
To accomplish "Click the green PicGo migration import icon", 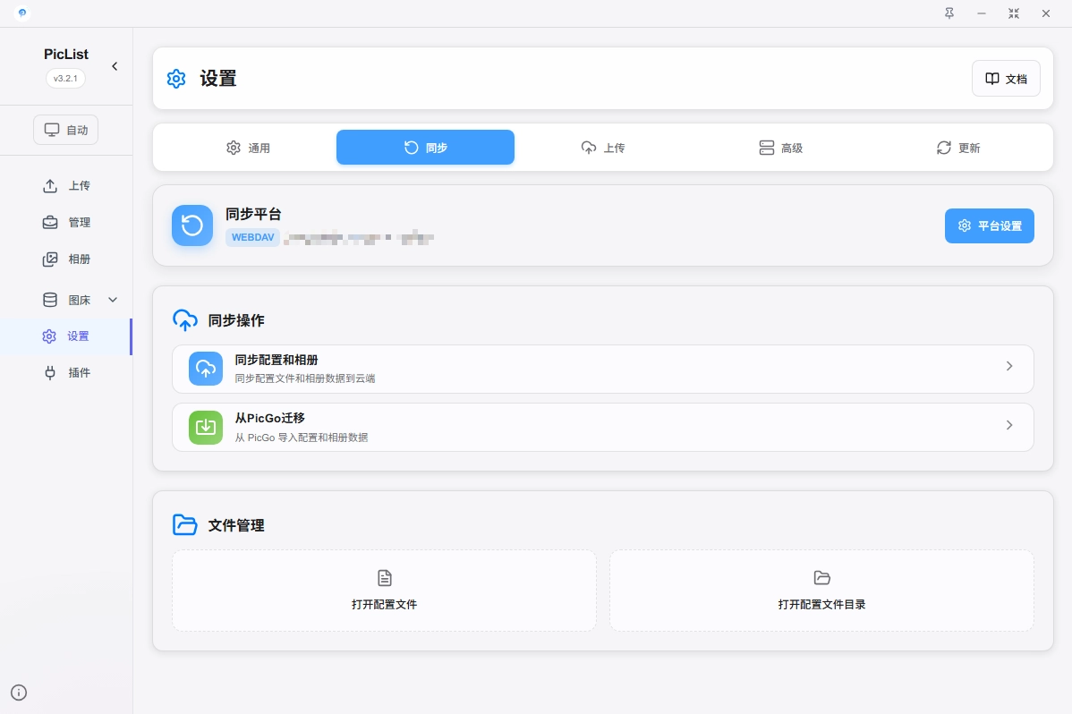I will coord(206,427).
